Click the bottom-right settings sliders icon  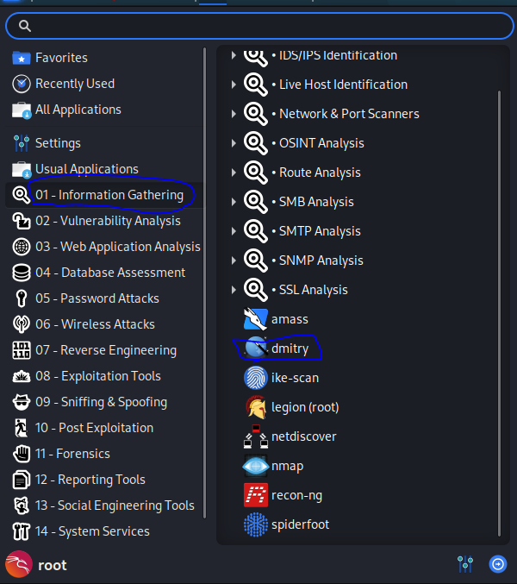point(465,564)
